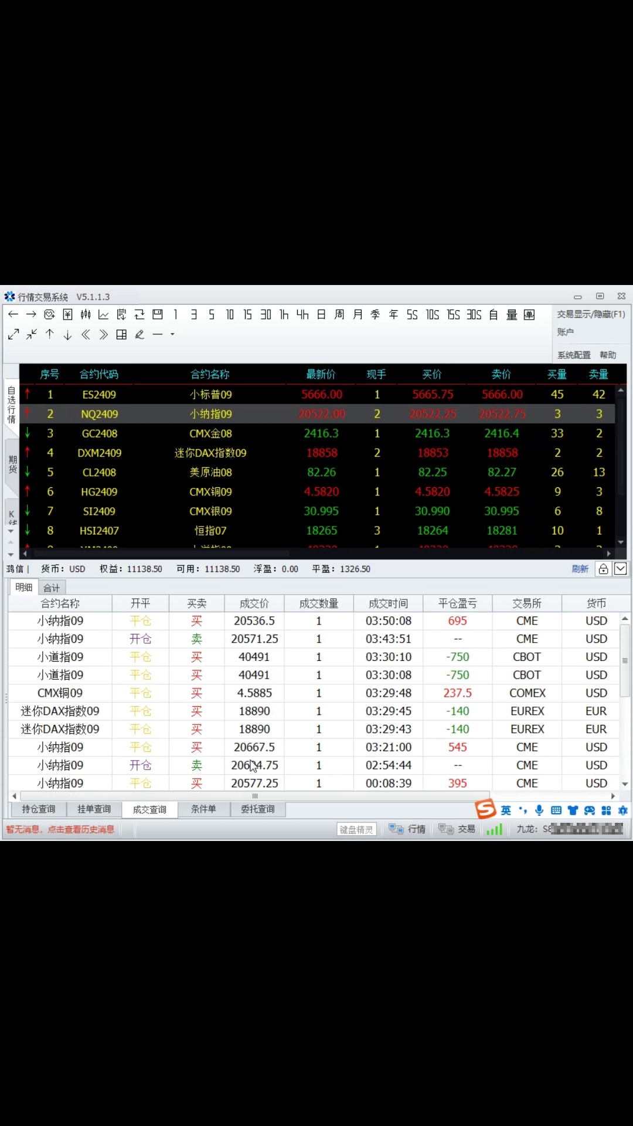
Task: Select the 1-minute period
Action: [x=175, y=314]
